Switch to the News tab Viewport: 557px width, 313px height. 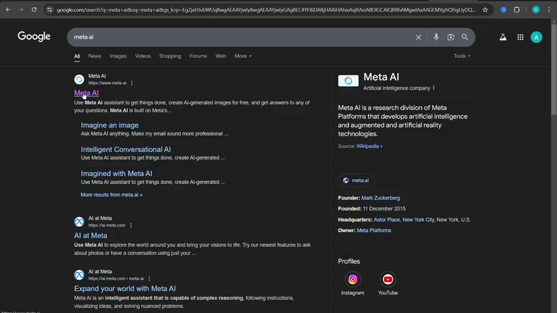(x=95, y=56)
